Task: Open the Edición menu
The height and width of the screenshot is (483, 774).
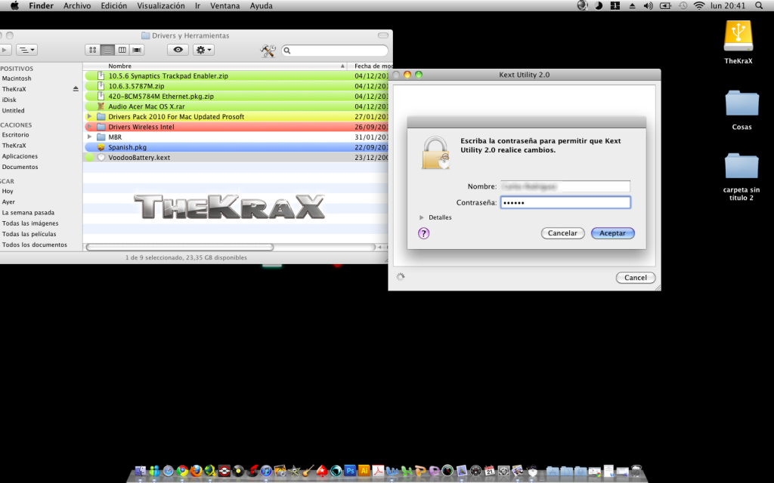Action: (x=113, y=6)
